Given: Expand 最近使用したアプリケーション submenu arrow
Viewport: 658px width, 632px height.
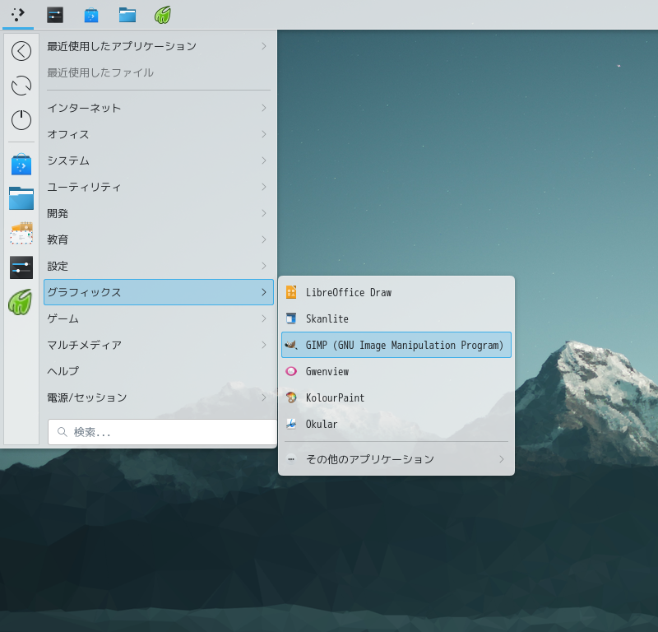Looking at the screenshot, I should coord(264,46).
